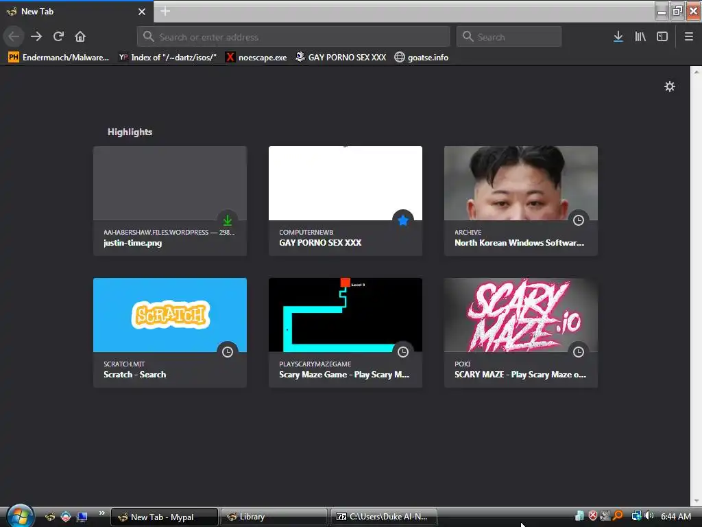Toggle the sidebar with the sidebar icon
The height and width of the screenshot is (527, 702).
click(662, 37)
